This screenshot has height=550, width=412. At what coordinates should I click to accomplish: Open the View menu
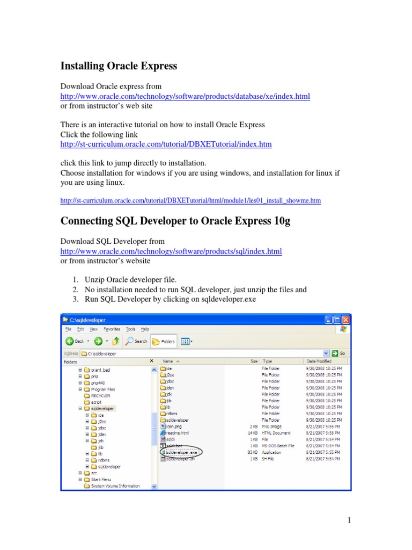pos(93,329)
